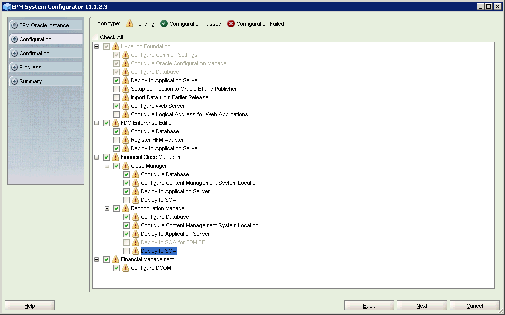Image resolution: width=505 pixels, height=315 pixels.
Task: Go to the Summary step
Action: click(46, 81)
